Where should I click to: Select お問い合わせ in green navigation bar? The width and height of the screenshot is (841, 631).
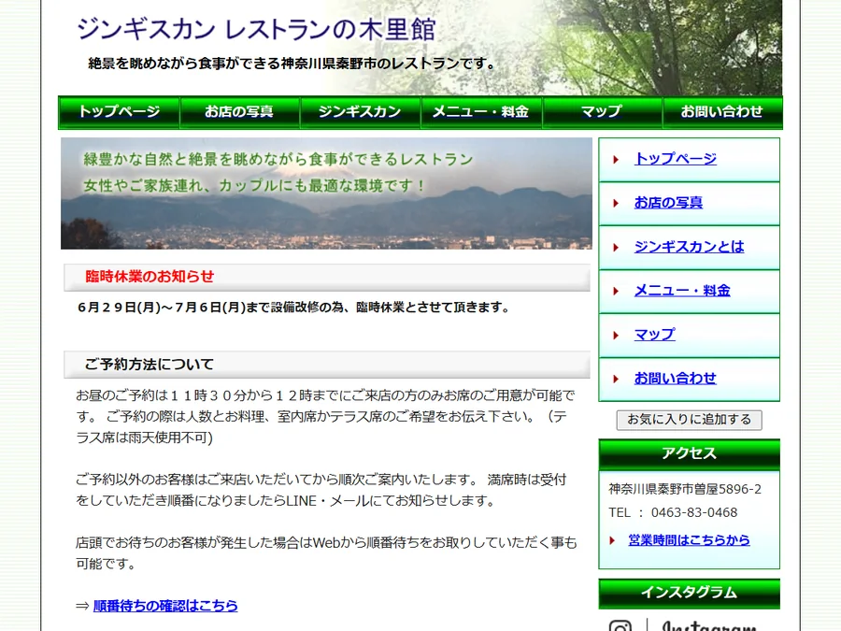pyautogui.click(x=722, y=112)
